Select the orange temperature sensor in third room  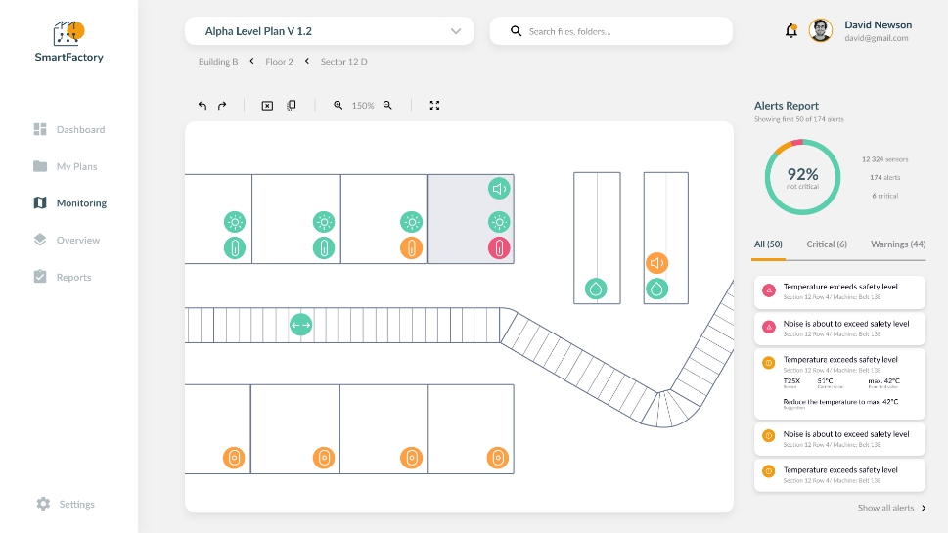tap(412, 247)
